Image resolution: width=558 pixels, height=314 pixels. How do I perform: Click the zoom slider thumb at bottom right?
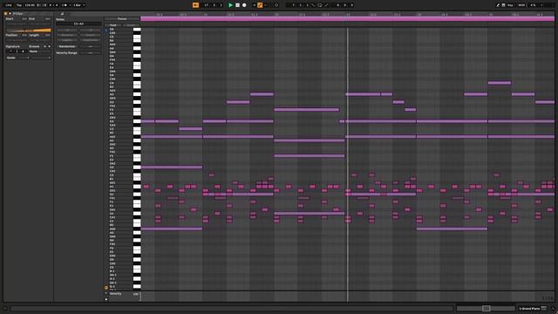pyautogui.click(x=487, y=308)
